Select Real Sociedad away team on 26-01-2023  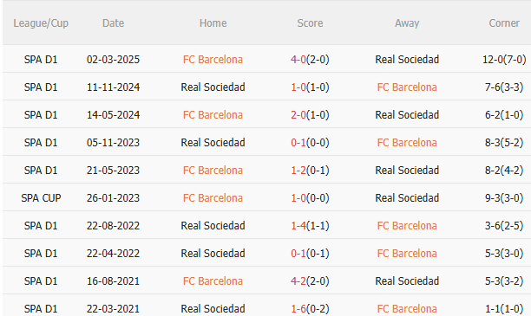[x=407, y=198]
